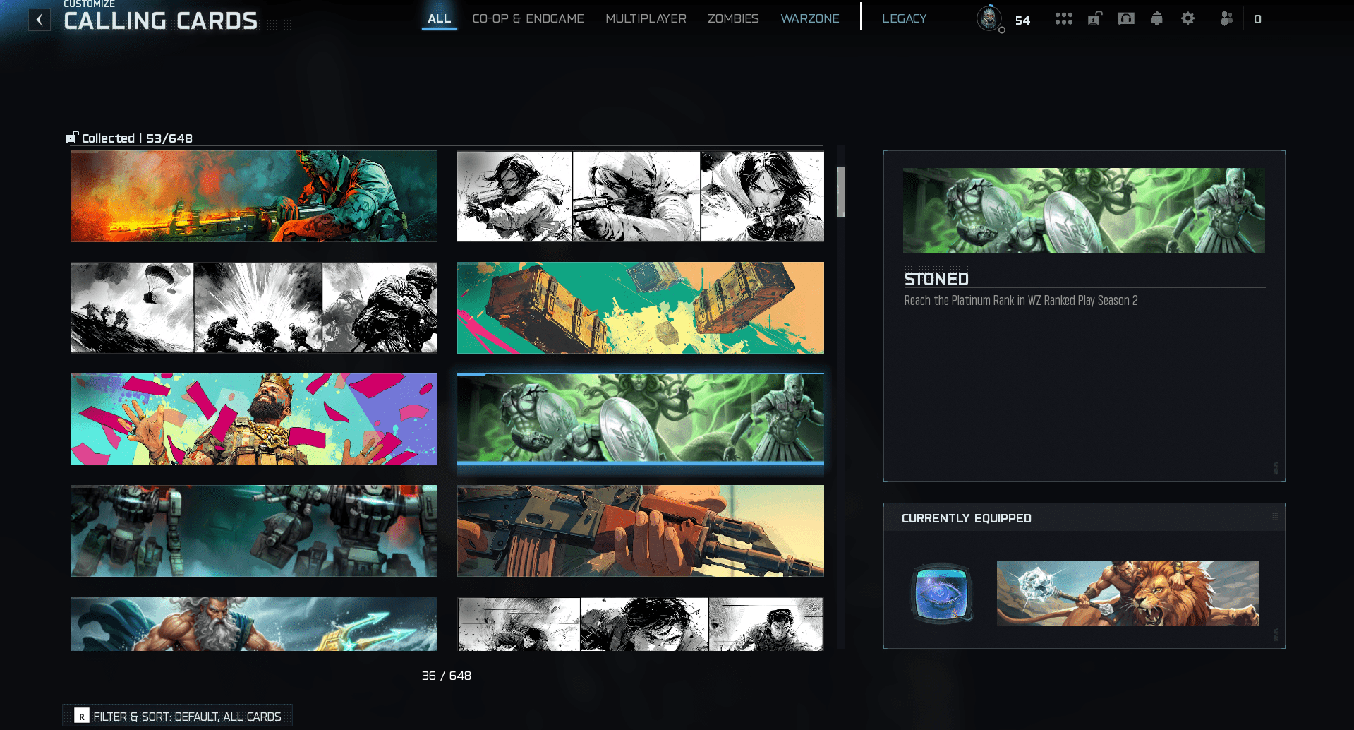Click the equipped eye emblem icon
Image resolution: width=1354 pixels, height=730 pixels.
pyautogui.click(x=941, y=593)
